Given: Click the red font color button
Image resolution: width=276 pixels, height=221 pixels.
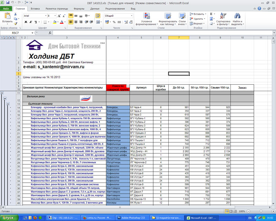Looking at the screenshot, I should pos(62,22).
